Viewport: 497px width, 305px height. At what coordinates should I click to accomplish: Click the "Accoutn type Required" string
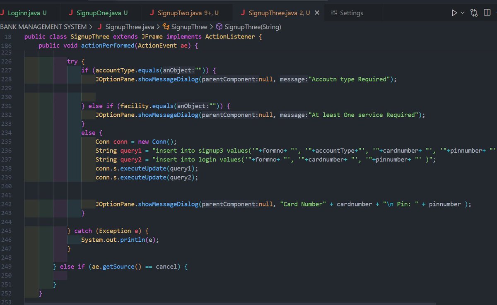pyautogui.click(x=350, y=79)
